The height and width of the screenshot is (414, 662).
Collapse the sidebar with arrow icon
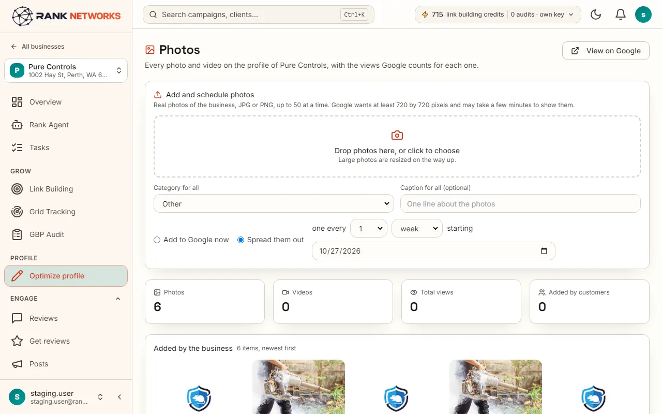pyautogui.click(x=119, y=397)
